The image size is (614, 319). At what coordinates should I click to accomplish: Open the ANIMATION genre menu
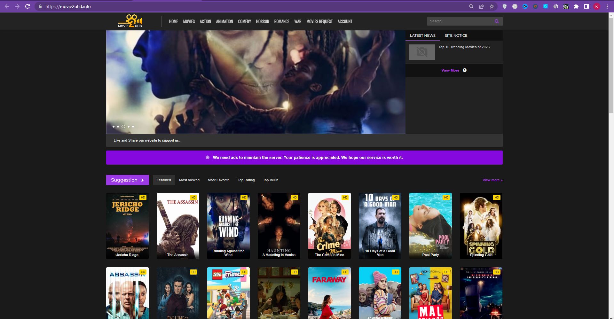click(224, 21)
